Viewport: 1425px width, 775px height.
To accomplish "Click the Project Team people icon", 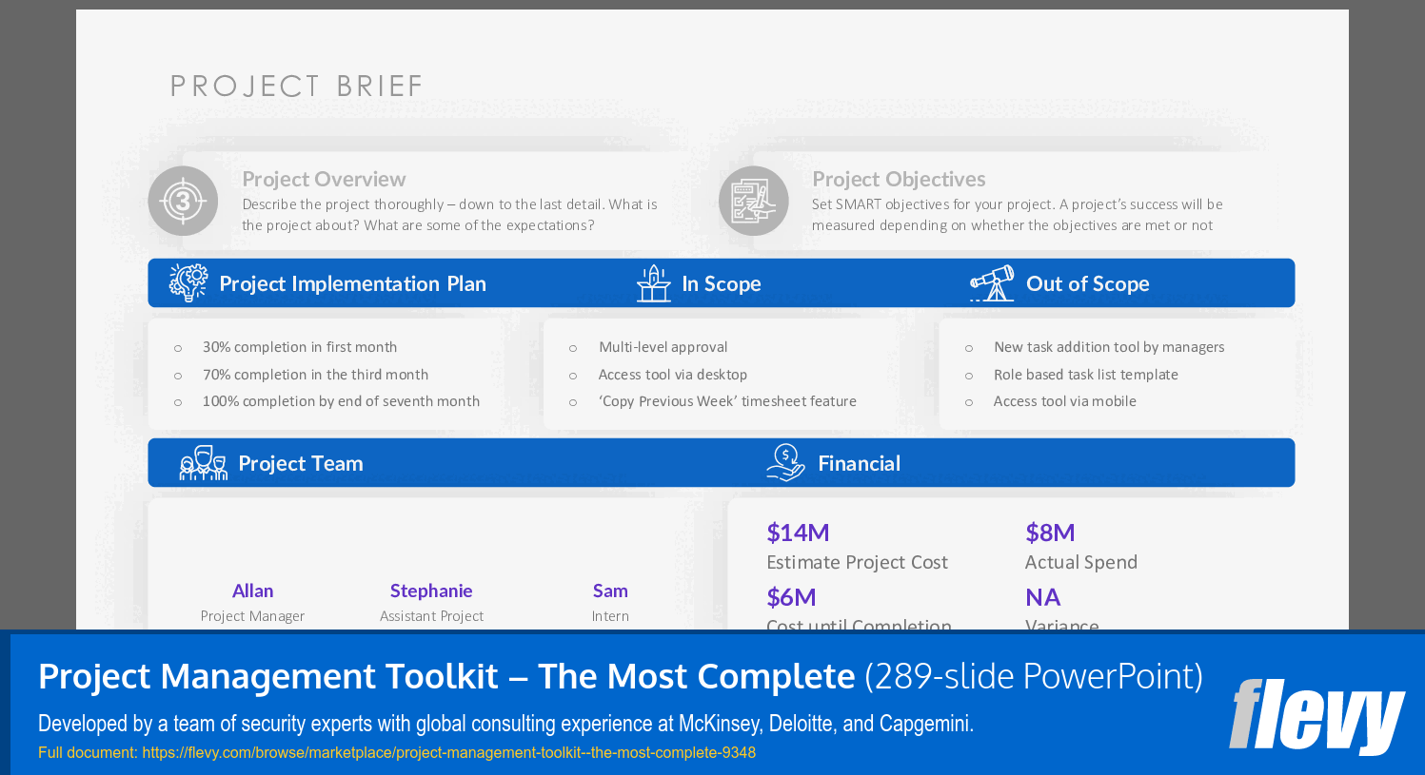I will point(204,463).
